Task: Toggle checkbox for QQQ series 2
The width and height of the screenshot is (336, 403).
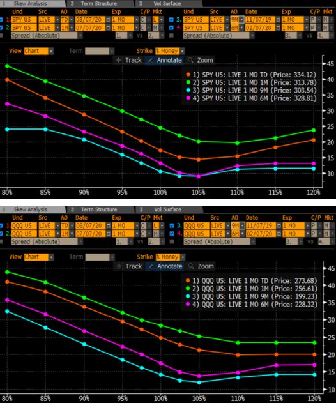Action: (x=1, y=234)
